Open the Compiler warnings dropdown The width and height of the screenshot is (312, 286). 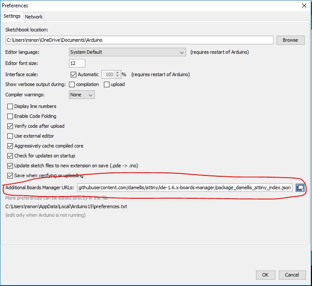(82, 95)
